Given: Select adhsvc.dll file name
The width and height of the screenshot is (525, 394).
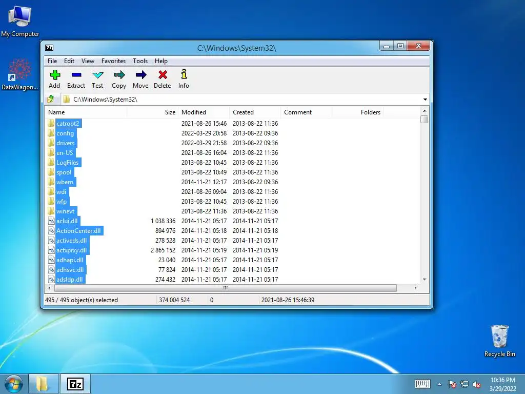Looking at the screenshot, I should [70, 269].
